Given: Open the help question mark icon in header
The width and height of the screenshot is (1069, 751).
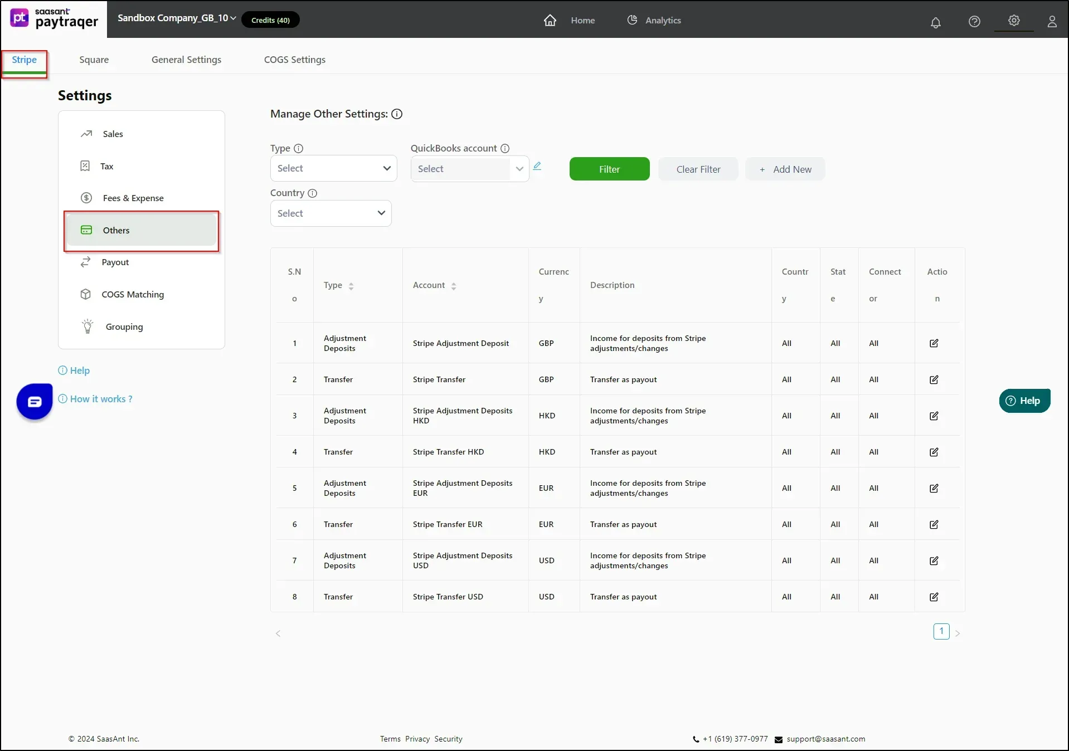Looking at the screenshot, I should pyautogui.click(x=974, y=21).
